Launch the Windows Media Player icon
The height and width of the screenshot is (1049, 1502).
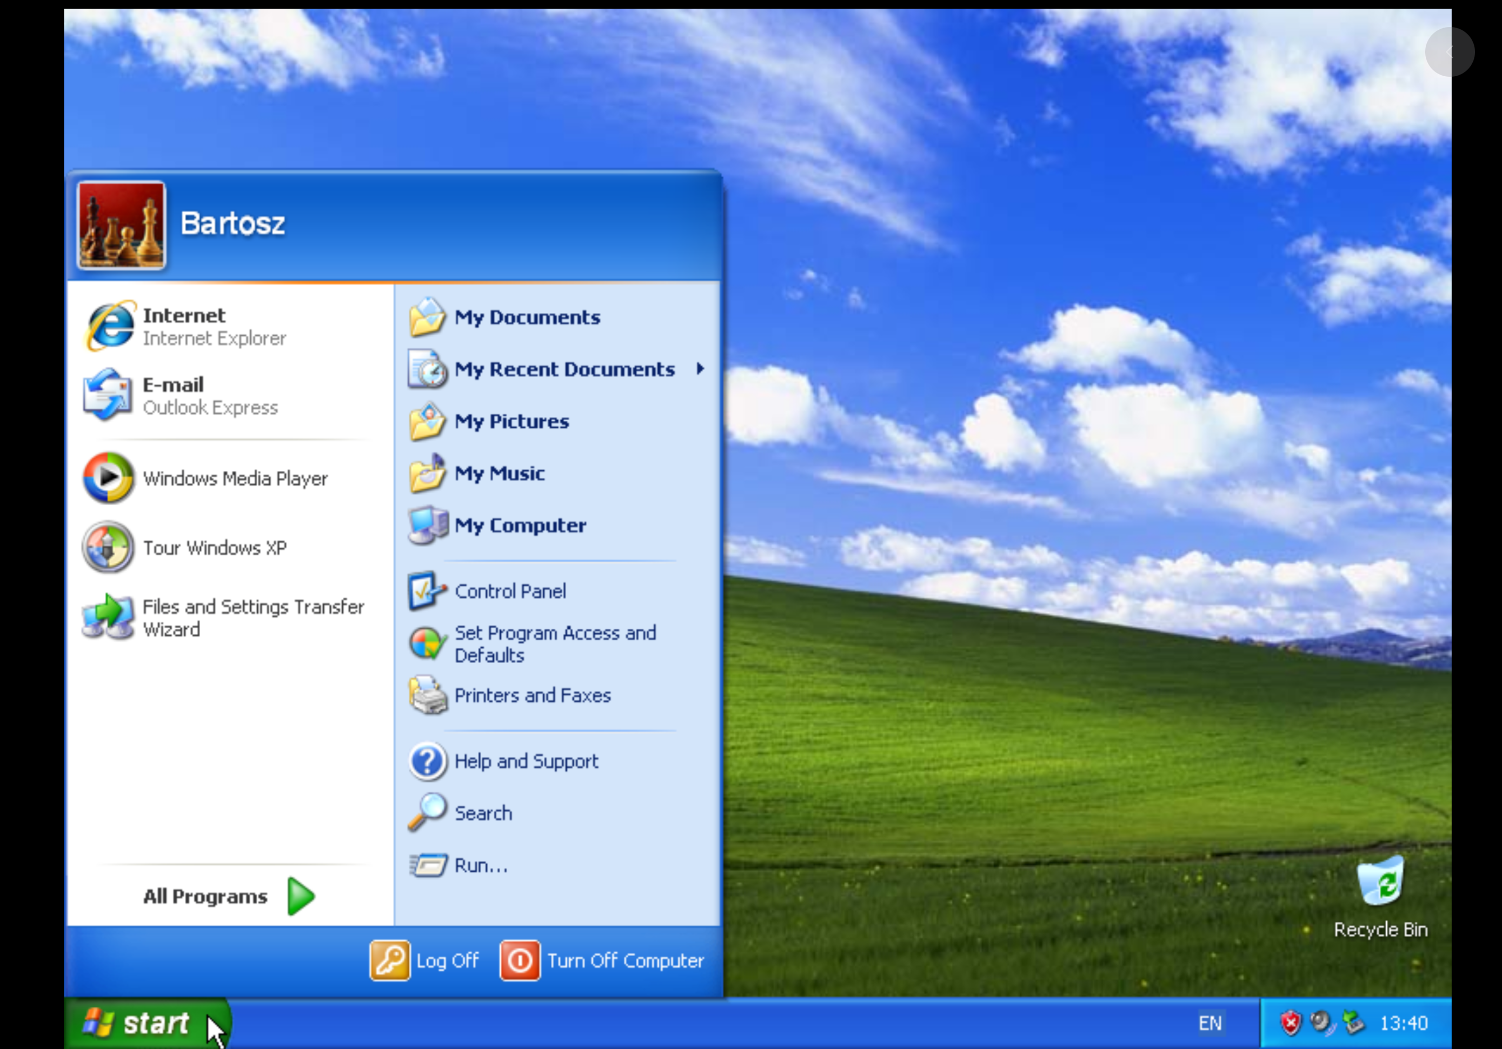point(108,477)
